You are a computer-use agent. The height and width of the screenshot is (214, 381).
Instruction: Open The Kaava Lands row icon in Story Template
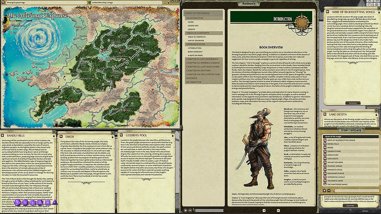(325, 181)
